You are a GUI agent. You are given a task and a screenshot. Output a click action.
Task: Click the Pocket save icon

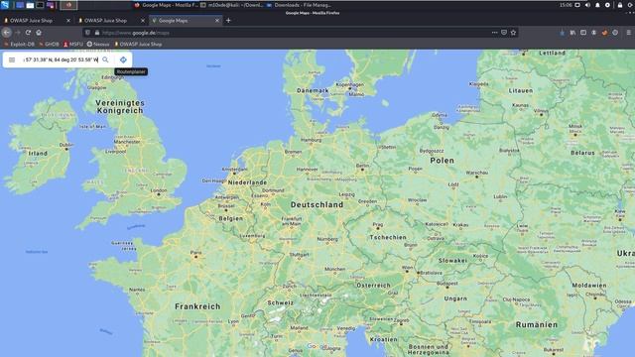click(504, 33)
